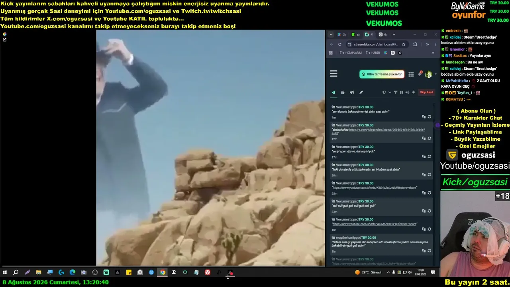The height and width of the screenshot is (287, 510).
Task: Click the 'en iyi spor yüzme, daha iyisi yok' message
Action: tap(353, 151)
